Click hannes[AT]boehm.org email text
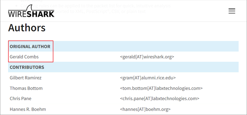The width and height of the screenshot is (247, 115). (145, 109)
